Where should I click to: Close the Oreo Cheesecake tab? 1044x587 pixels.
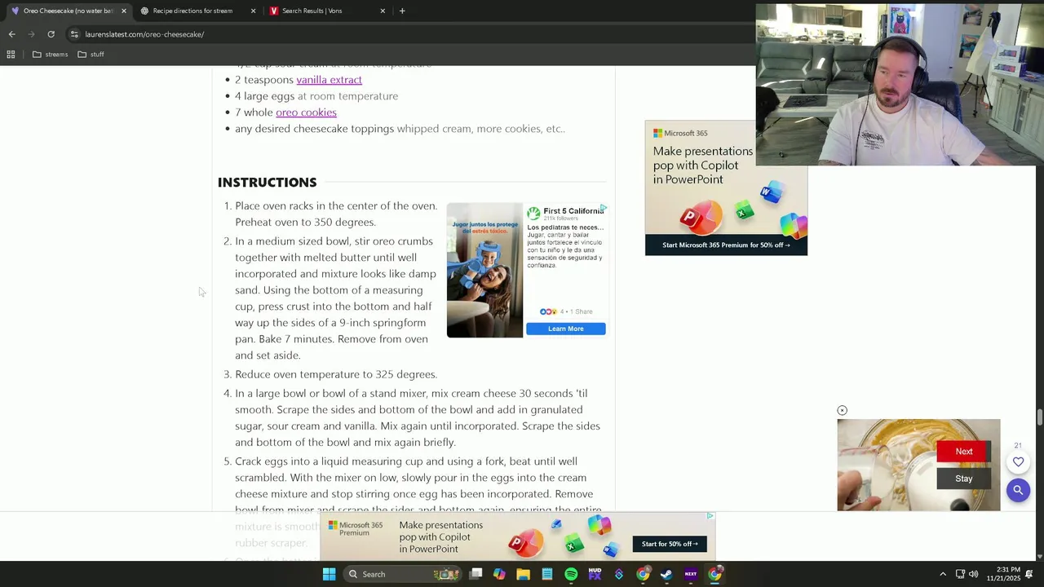[124, 11]
